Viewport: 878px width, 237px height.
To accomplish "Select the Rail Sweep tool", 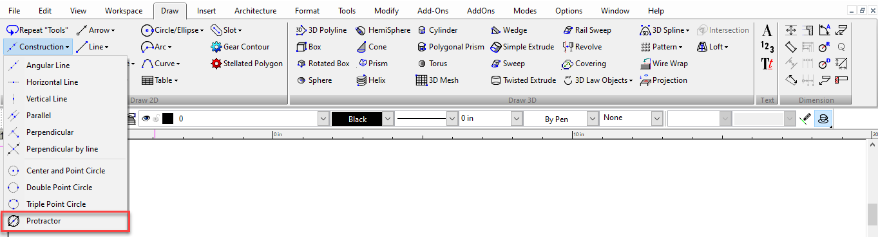I will pyautogui.click(x=587, y=30).
